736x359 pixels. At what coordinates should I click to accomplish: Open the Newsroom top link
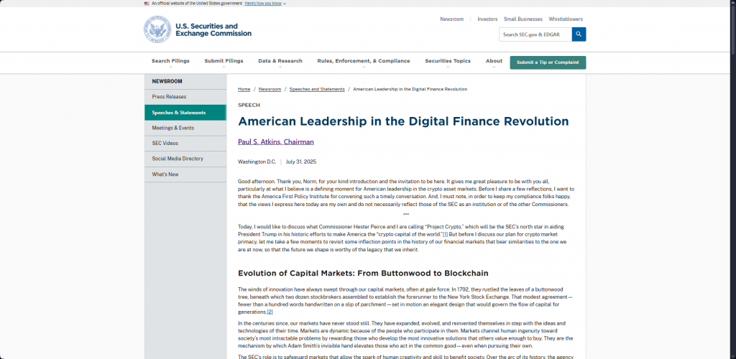click(x=451, y=19)
